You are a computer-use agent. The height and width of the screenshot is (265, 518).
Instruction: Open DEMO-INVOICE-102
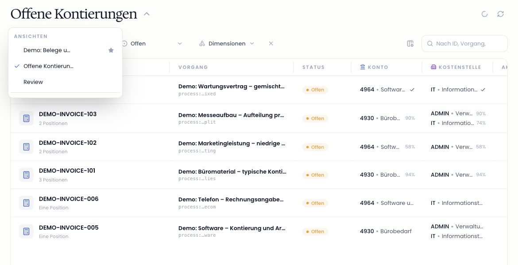pyautogui.click(x=68, y=143)
